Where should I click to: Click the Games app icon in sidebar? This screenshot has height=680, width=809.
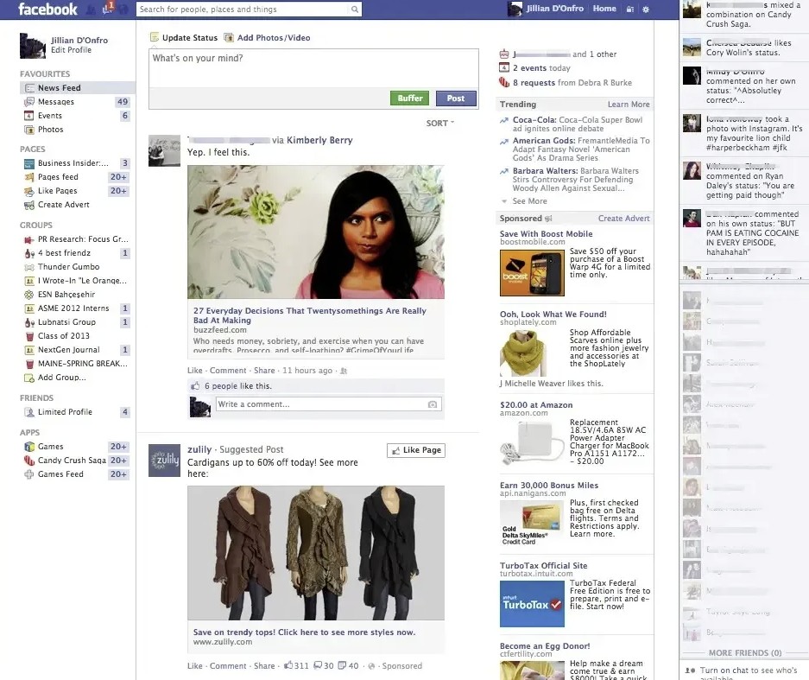tap(30, 447)
